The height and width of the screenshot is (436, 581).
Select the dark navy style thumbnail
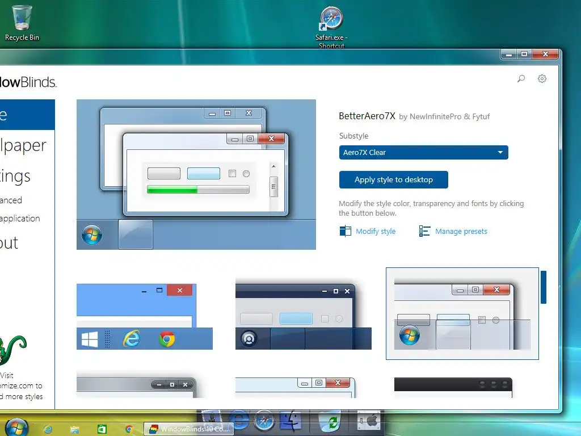[303, 313]
